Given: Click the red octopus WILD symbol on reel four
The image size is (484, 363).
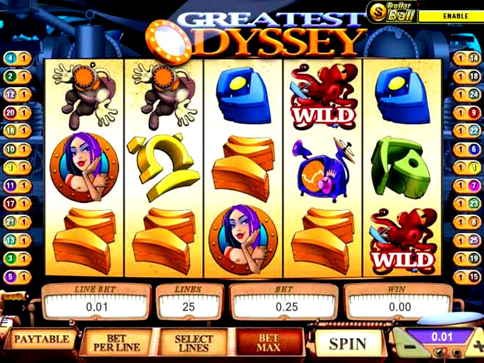Looking at the screenshot, I should click(323, 96).
